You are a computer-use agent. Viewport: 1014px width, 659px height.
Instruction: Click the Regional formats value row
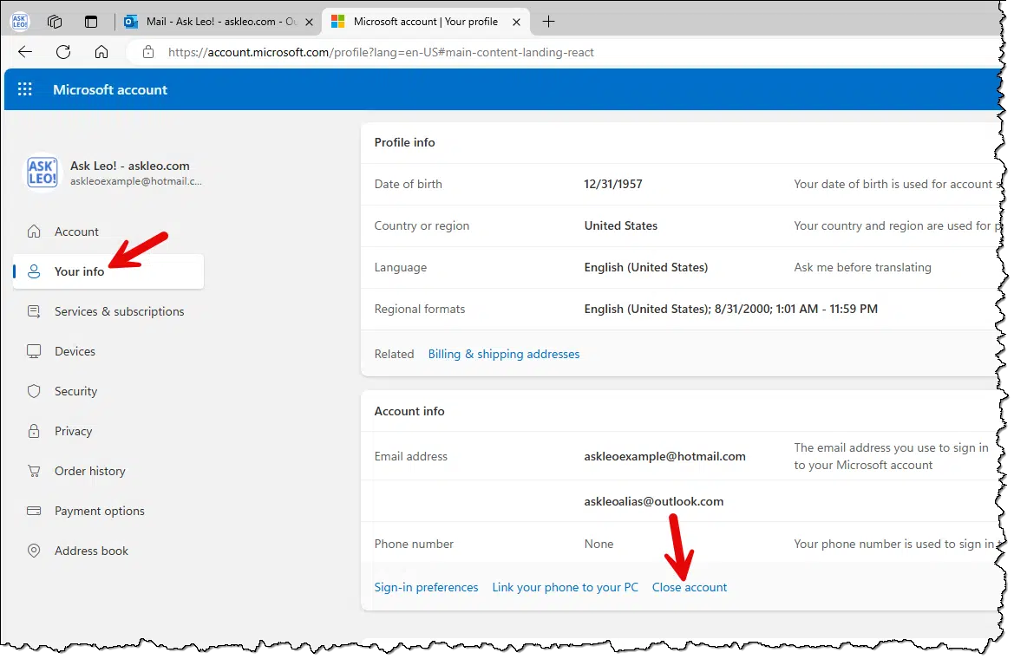pos(730,310)
